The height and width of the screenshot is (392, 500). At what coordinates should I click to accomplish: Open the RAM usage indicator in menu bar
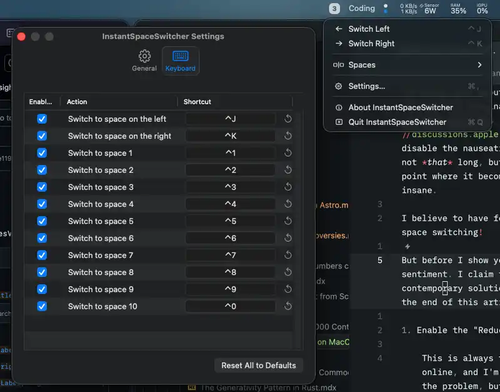(x=458, y=9)
